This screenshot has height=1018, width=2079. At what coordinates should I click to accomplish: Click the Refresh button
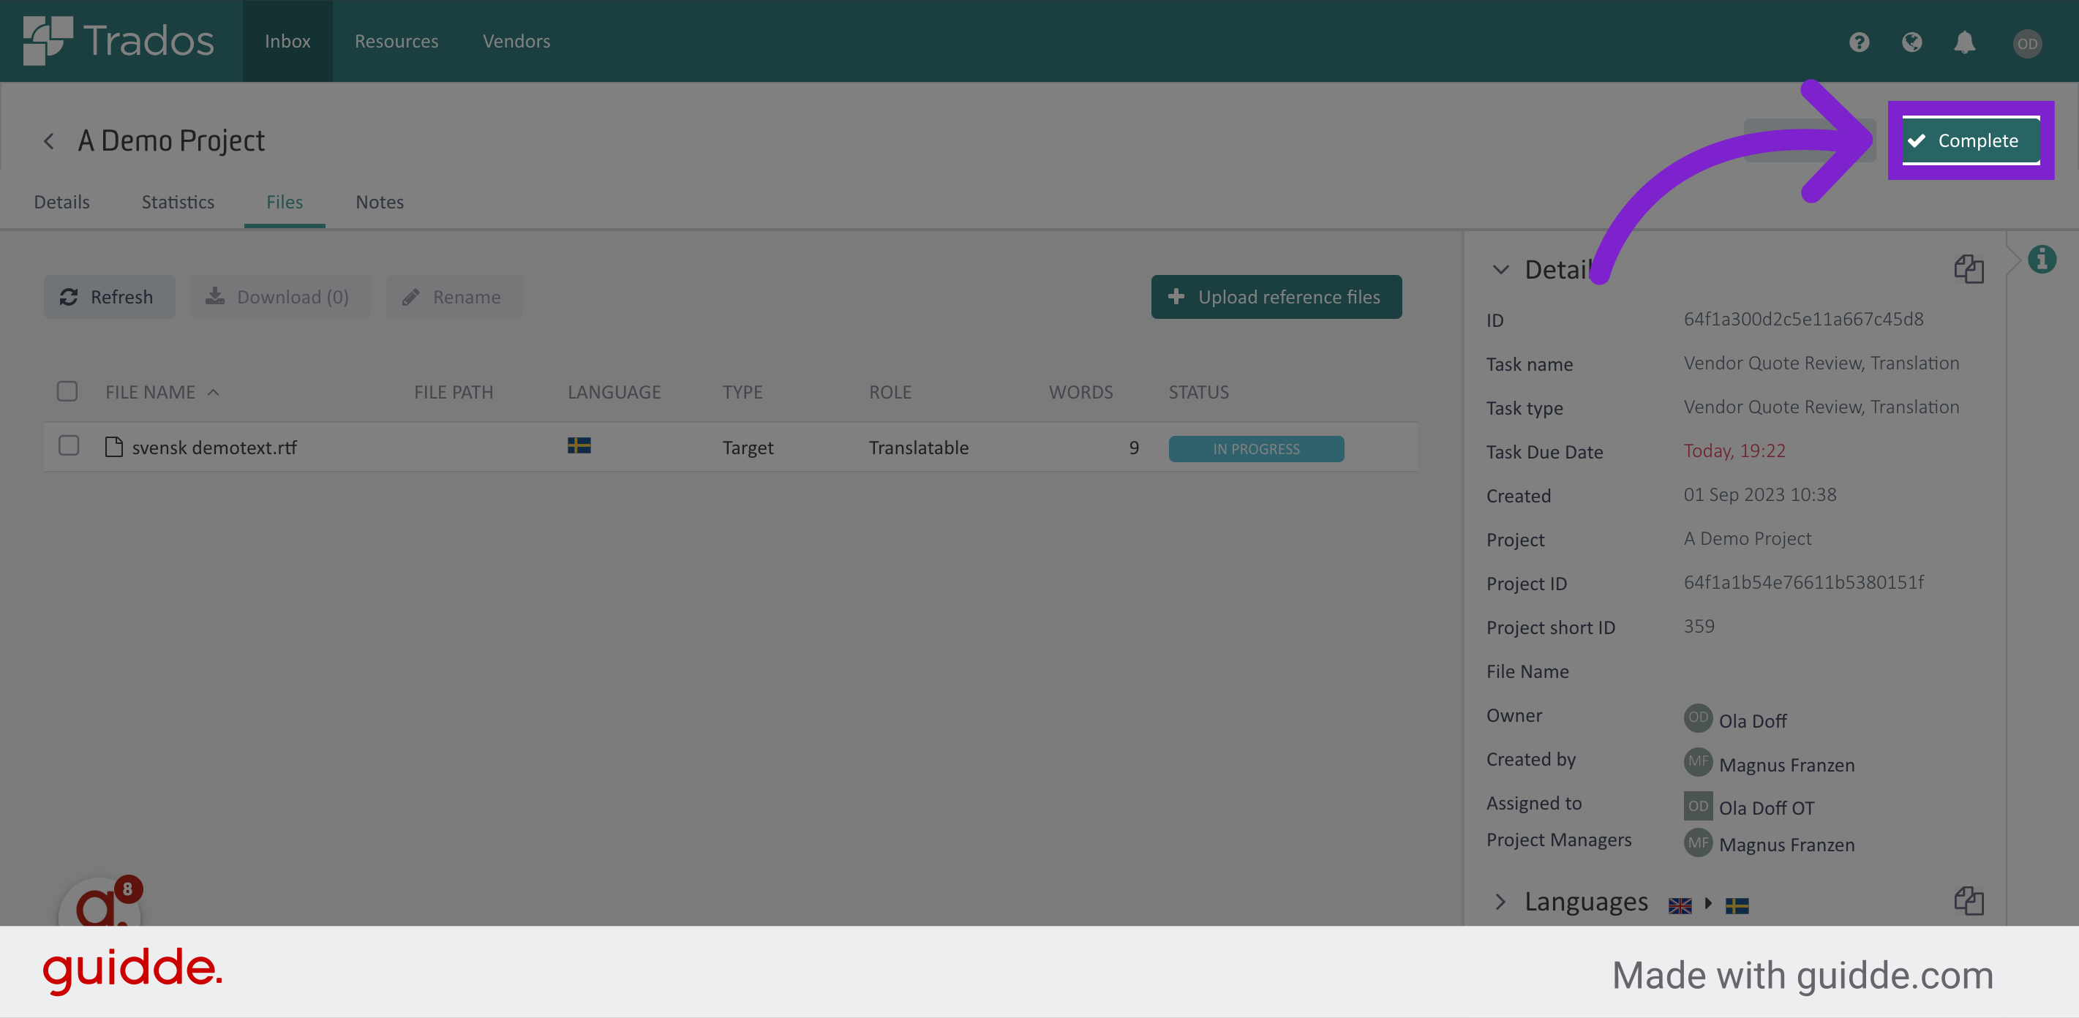tap(109, 297)
